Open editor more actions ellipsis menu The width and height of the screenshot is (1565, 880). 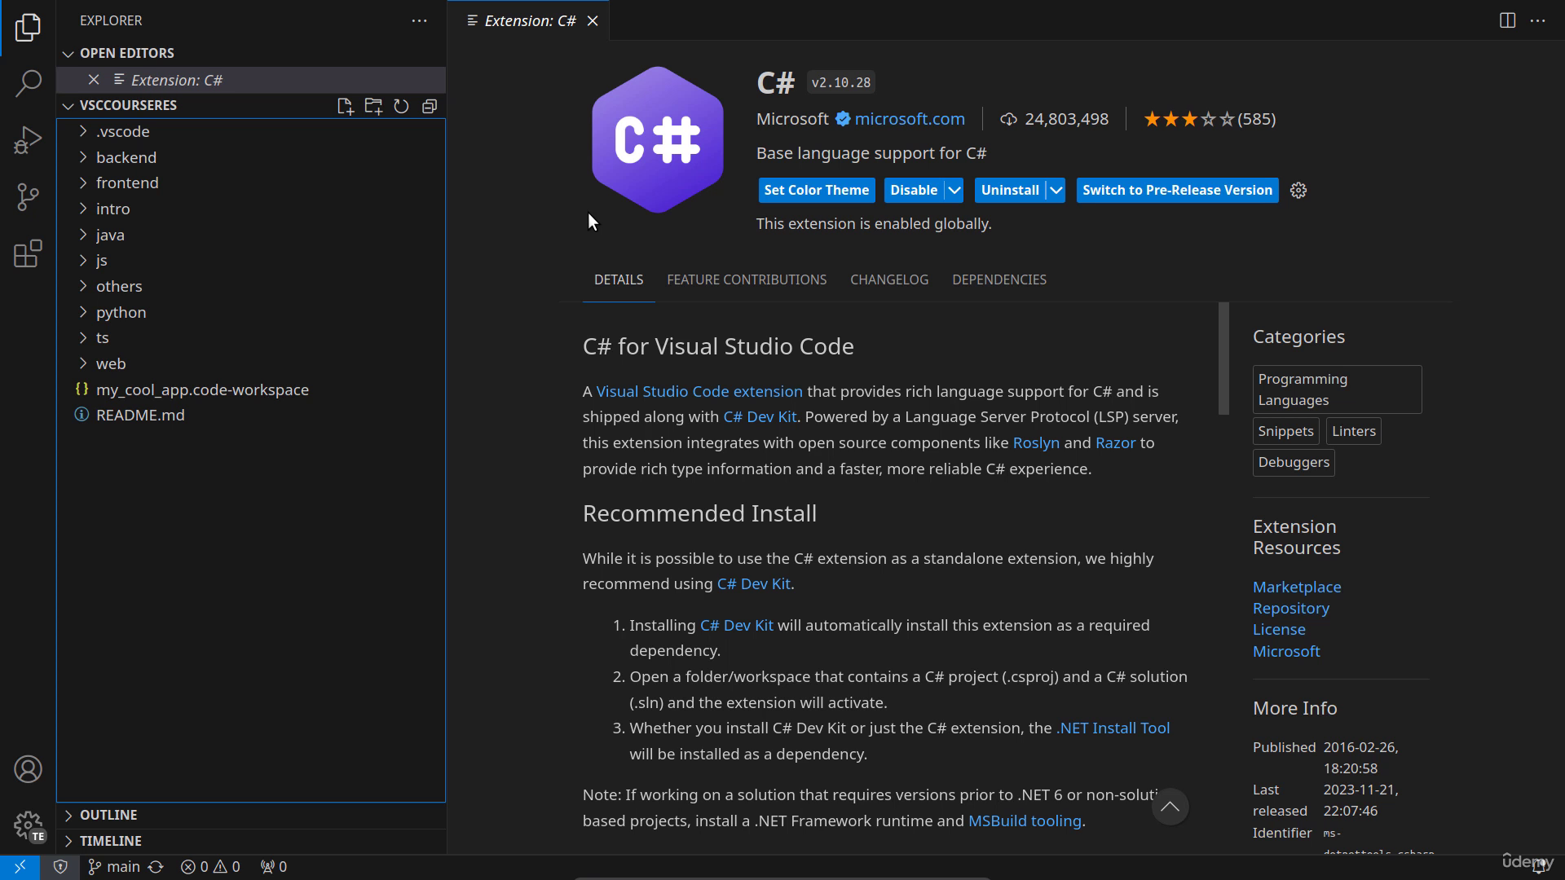point(1538,20)
